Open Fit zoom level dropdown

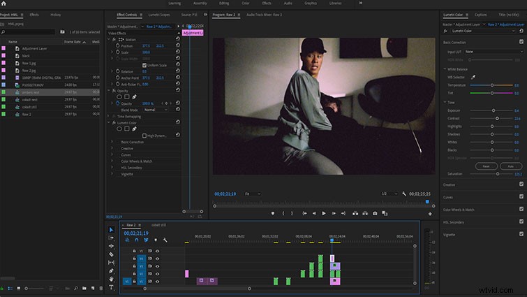253,194
